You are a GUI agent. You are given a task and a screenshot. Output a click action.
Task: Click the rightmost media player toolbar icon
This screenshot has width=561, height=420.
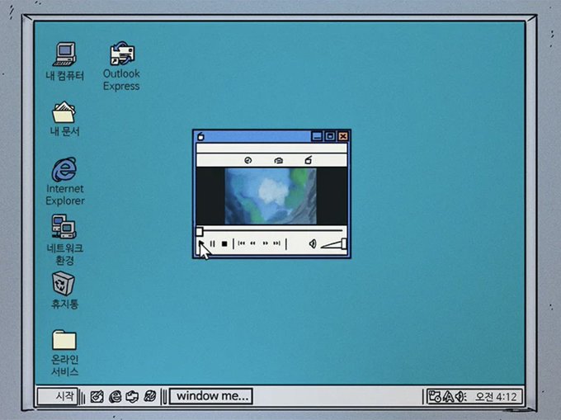(x=308, y=160)
